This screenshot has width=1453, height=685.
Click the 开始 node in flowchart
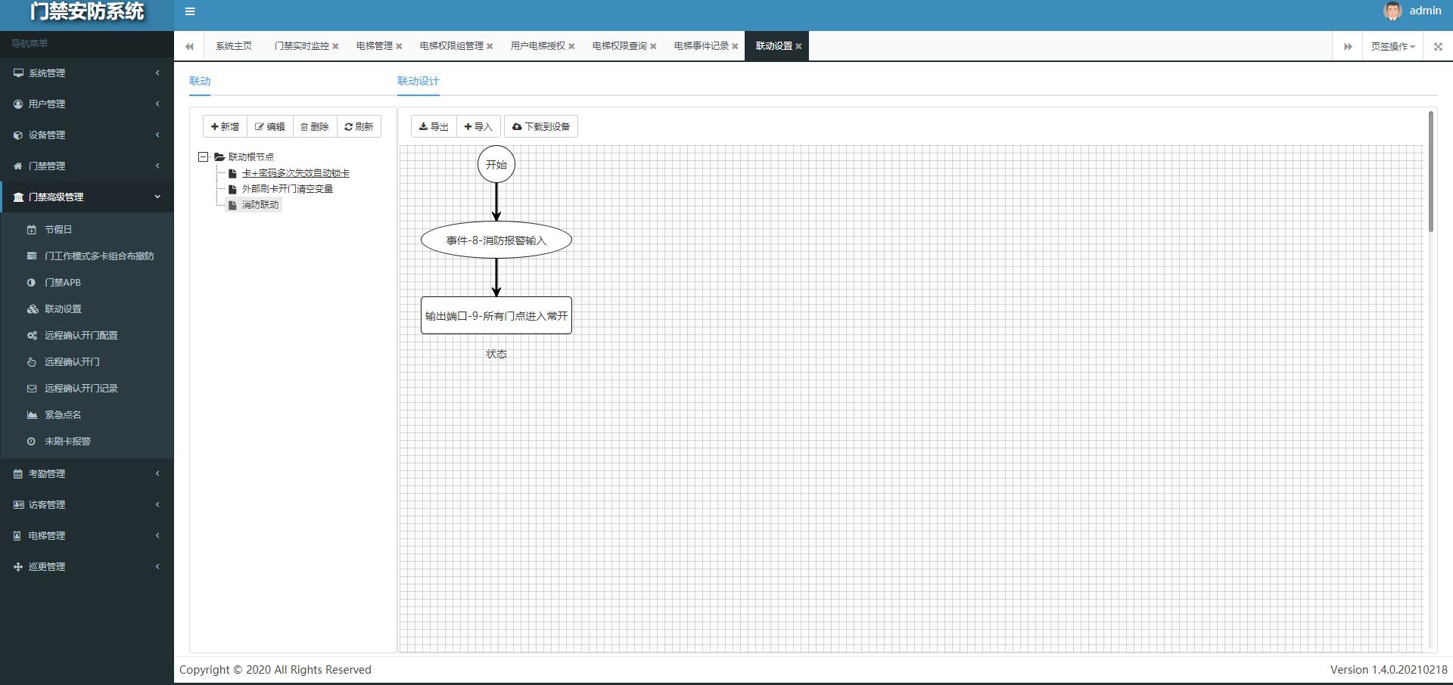click(x=496, y=165)
